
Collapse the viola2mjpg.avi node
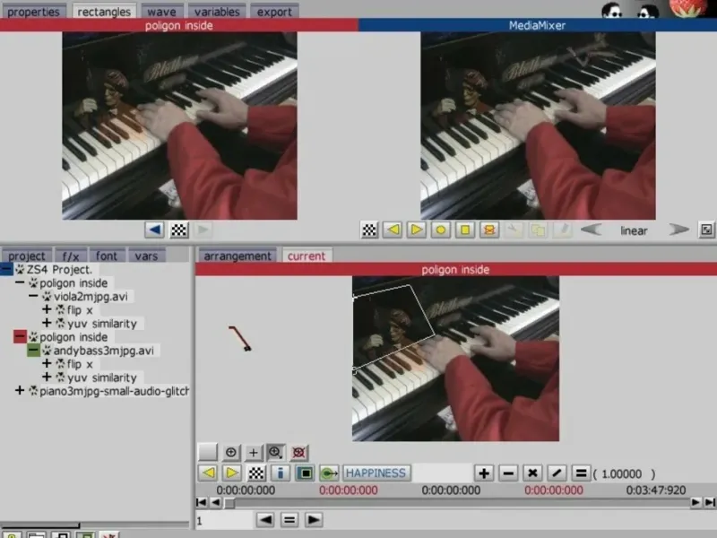33,296
